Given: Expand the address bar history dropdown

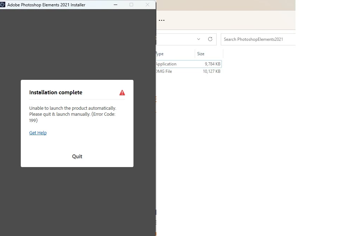Looking at the screenshot, I should (199, 39).
